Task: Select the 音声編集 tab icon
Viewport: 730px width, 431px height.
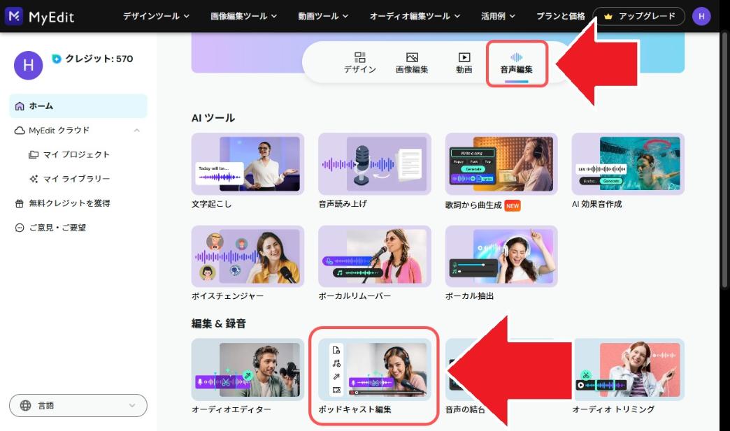Action: pyautogui.click(x=515, y=57)
